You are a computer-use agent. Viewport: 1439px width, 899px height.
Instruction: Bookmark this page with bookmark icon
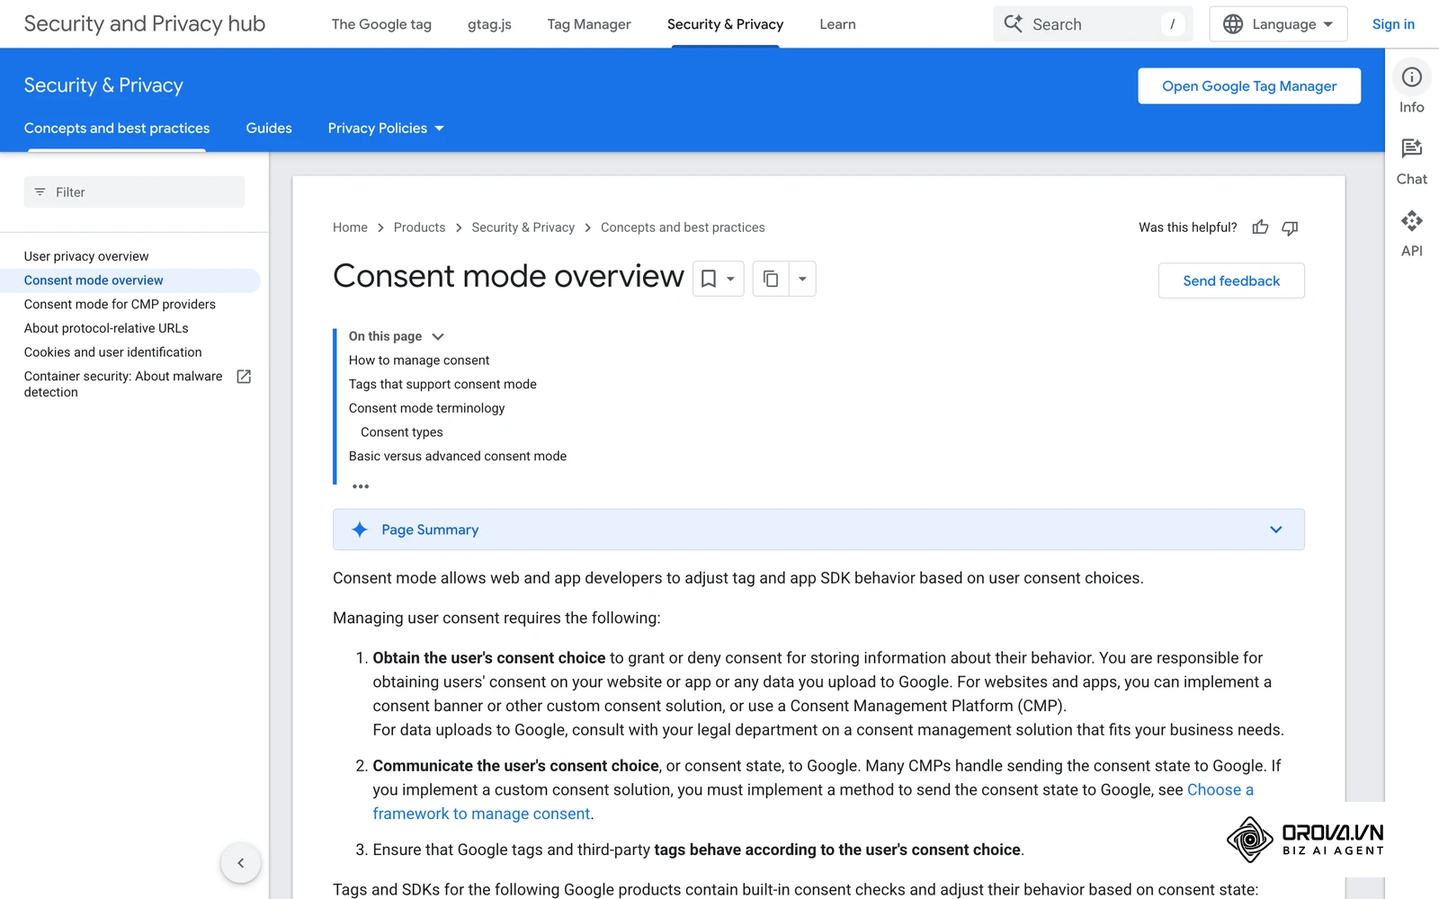[709, 279]
